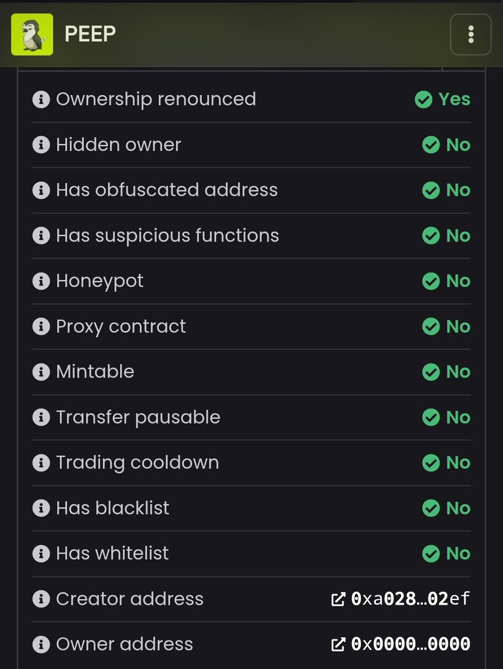Click info icon beside Proxy contract
Image resolution: width=503 pixels, height=669 pixels.
pyautogui.click(x=41, y=327)
